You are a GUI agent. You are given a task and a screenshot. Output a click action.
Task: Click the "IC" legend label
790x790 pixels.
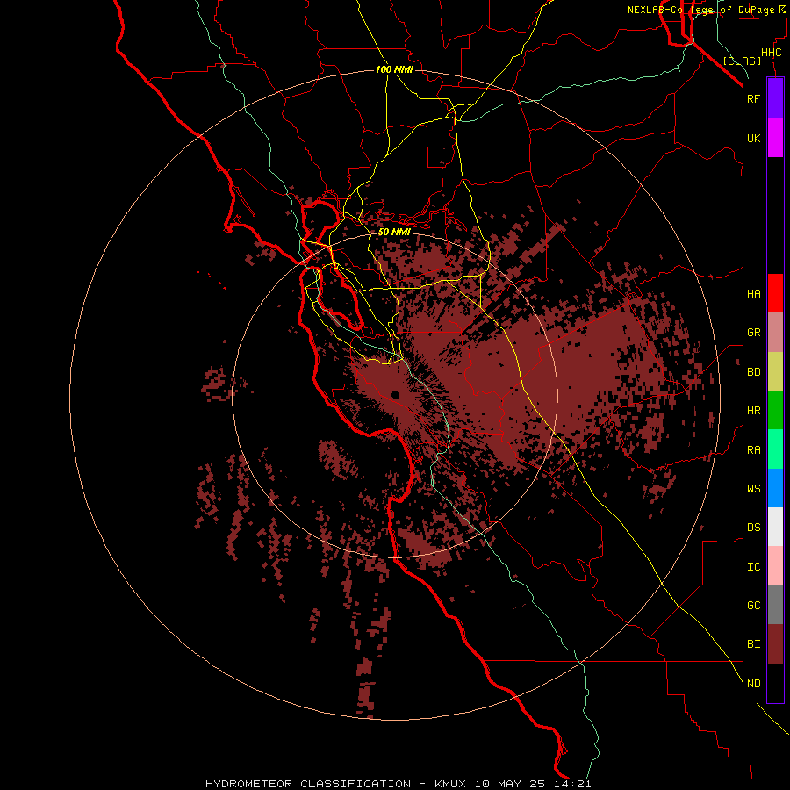753,567
